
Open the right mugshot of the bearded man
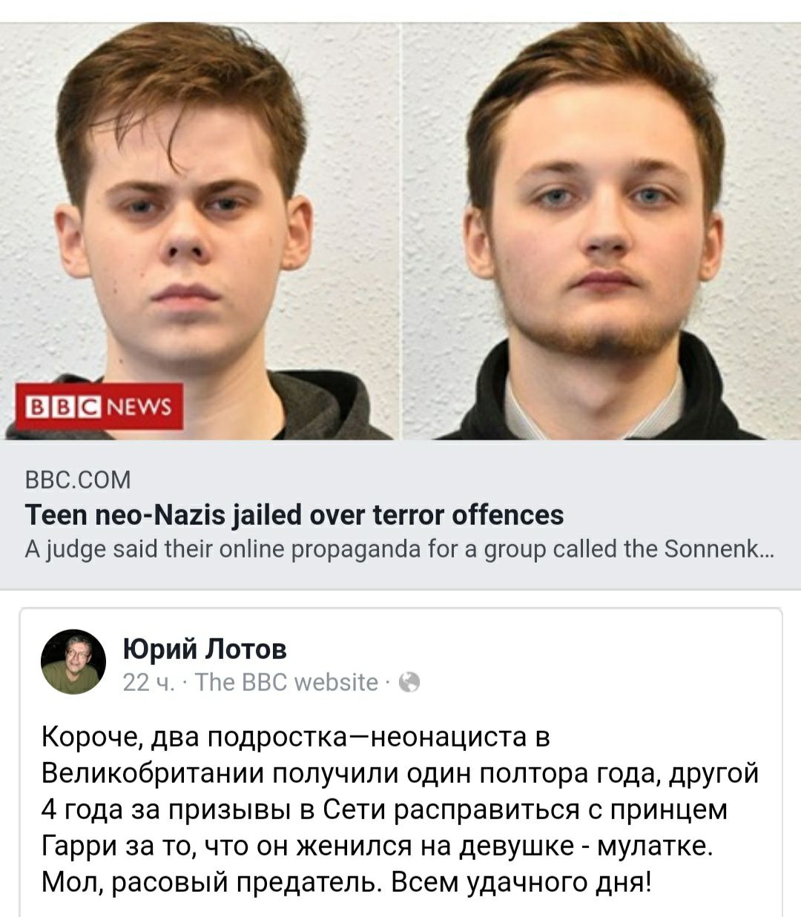coord(601,231)
